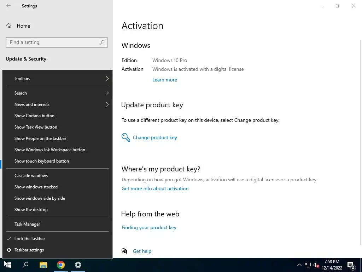Viewport: 362px width, 272px height.
Task: Click 'Windows is activated with a digital license'
Action: click(x=198, y=69)
